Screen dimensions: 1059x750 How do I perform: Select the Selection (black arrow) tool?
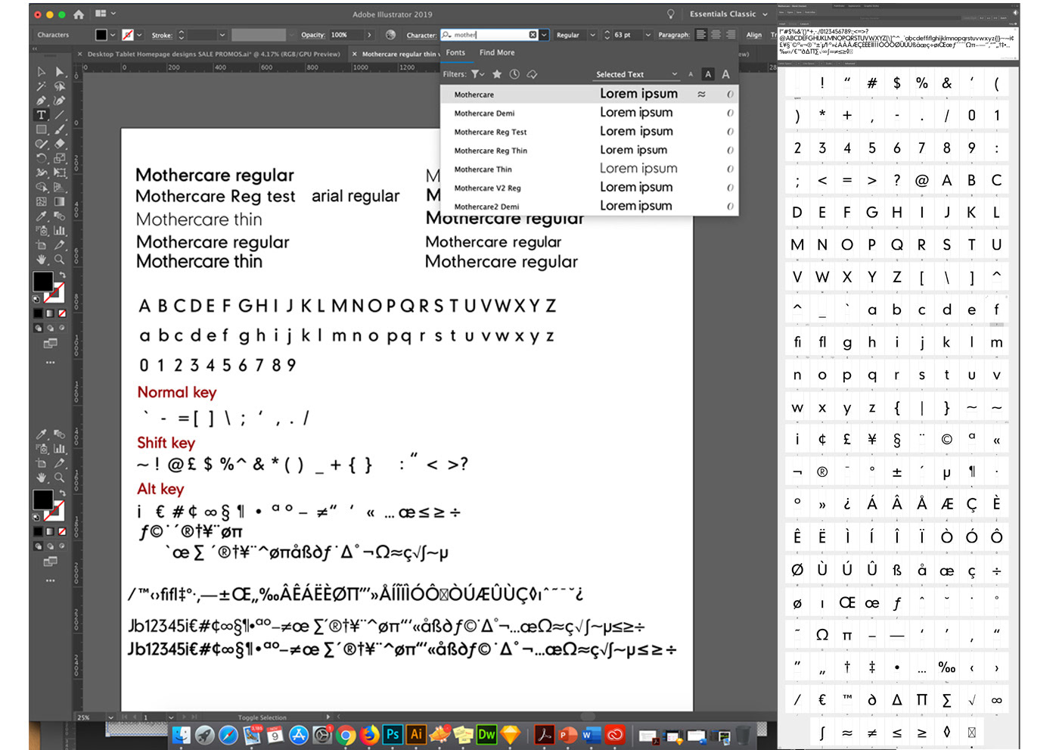tap(42, 72)
